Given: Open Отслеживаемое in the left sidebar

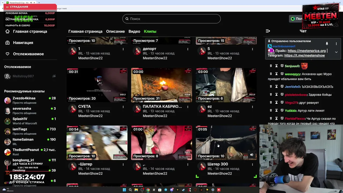Looking at the screenshot, I should pos(28,54).
